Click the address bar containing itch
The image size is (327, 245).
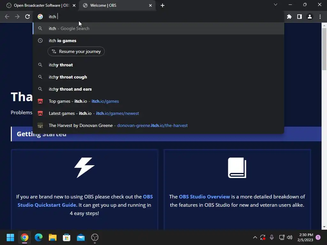tap(158, 17)
